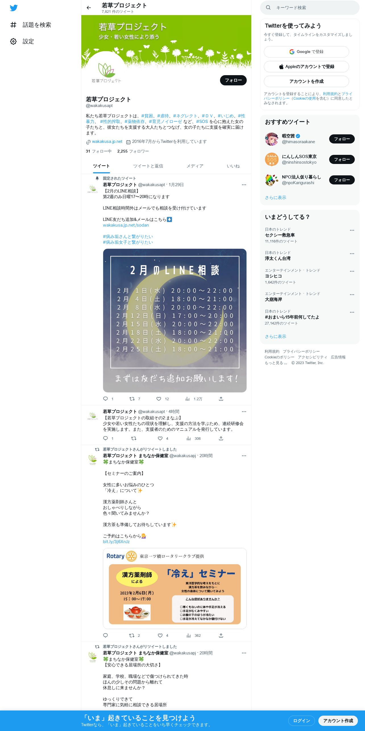Open options menu for セクシー救急車 trend
The width and height of the screenshot is (365, 731).
point(352,230)
